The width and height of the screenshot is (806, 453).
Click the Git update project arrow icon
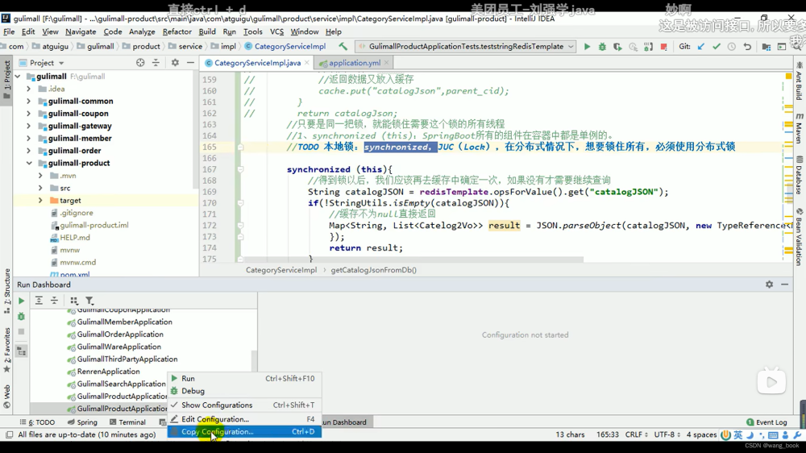pyautogui.click(x=701, y=46)
